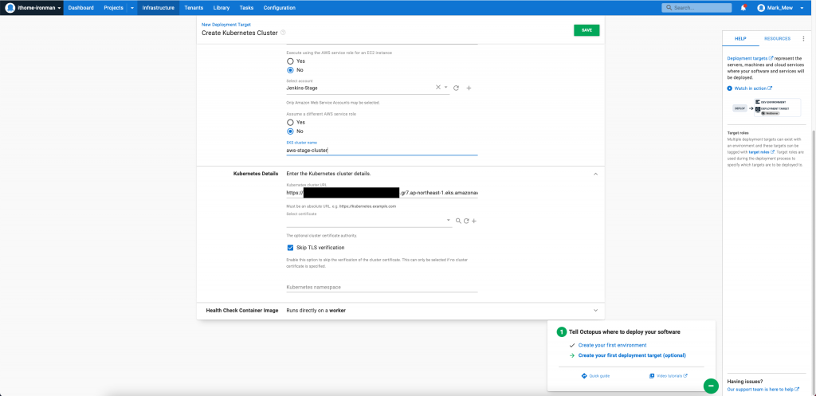Refresh the certificate list

click(466, 221)
